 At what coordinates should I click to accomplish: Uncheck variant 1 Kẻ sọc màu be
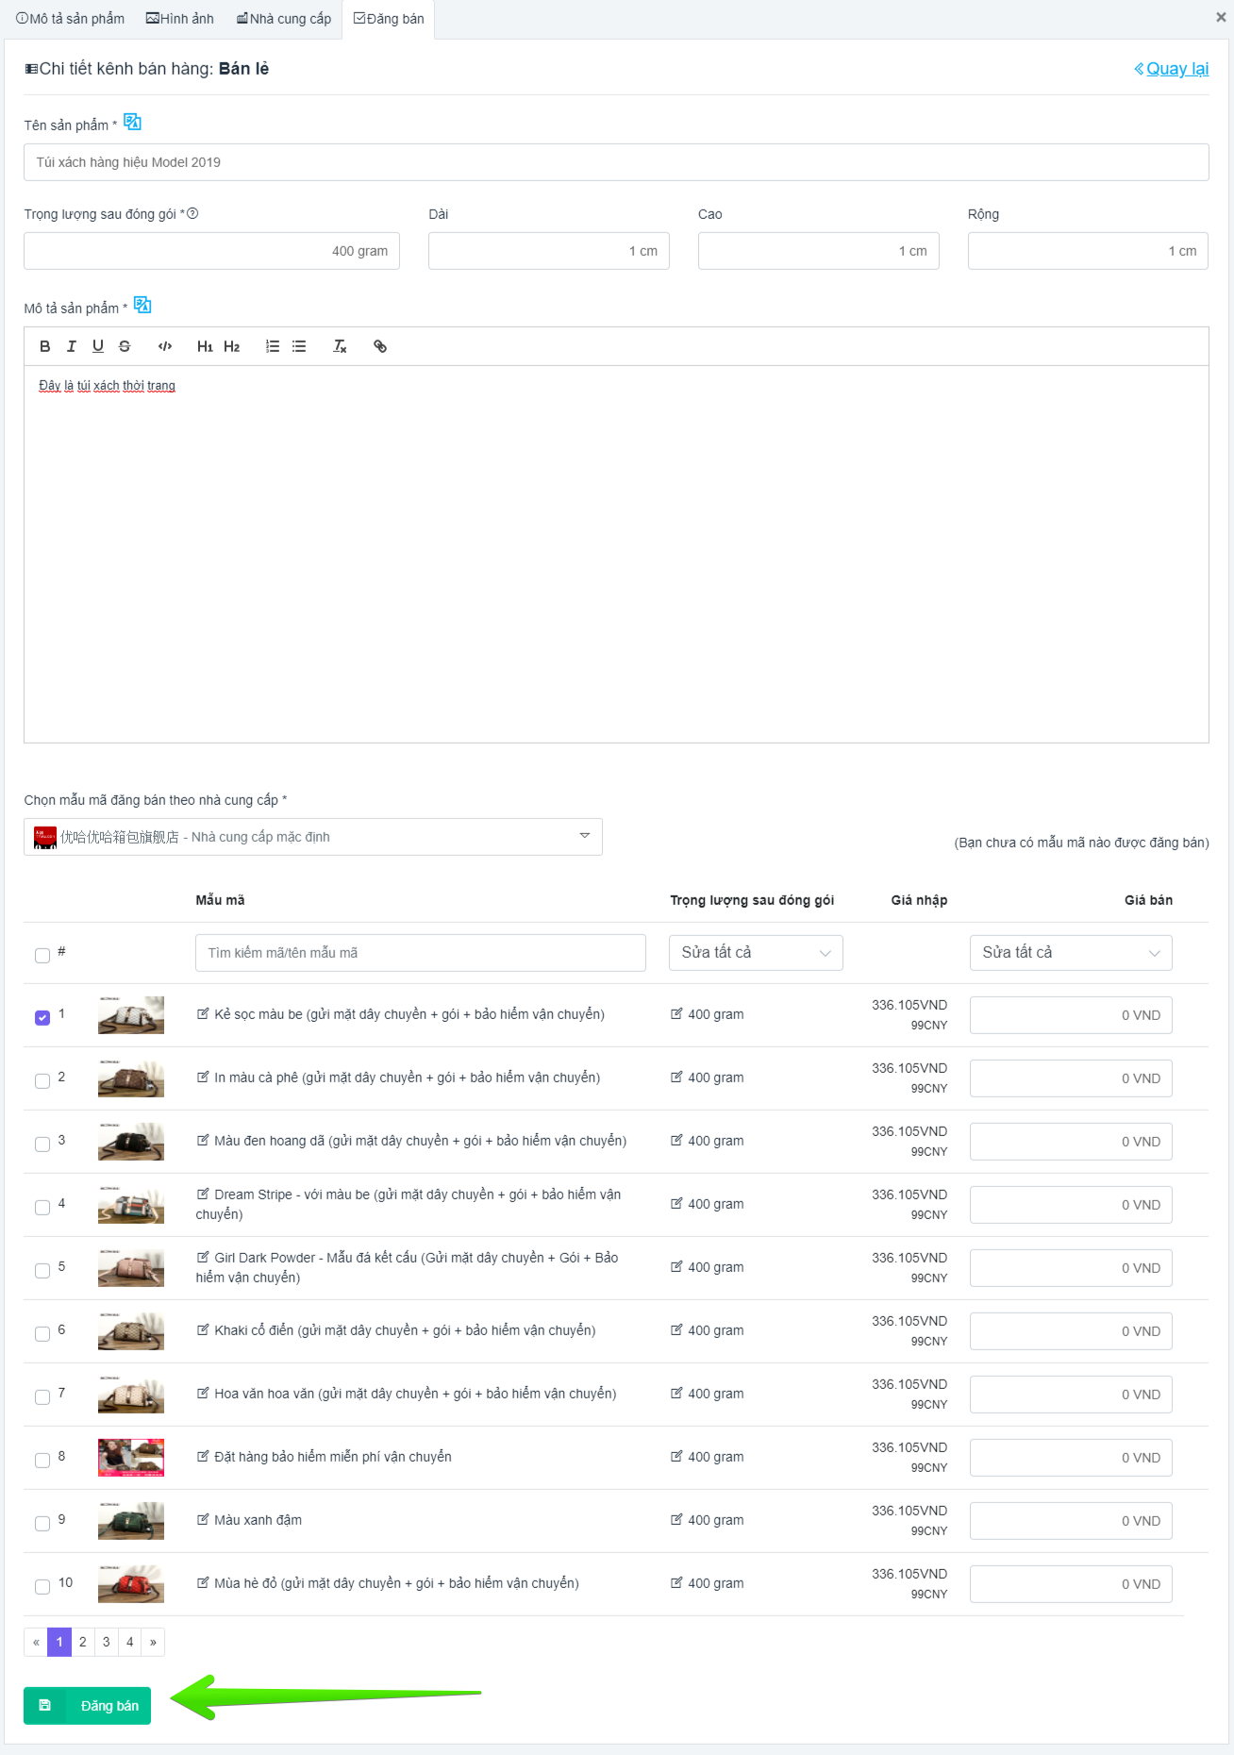(42, 1017)
